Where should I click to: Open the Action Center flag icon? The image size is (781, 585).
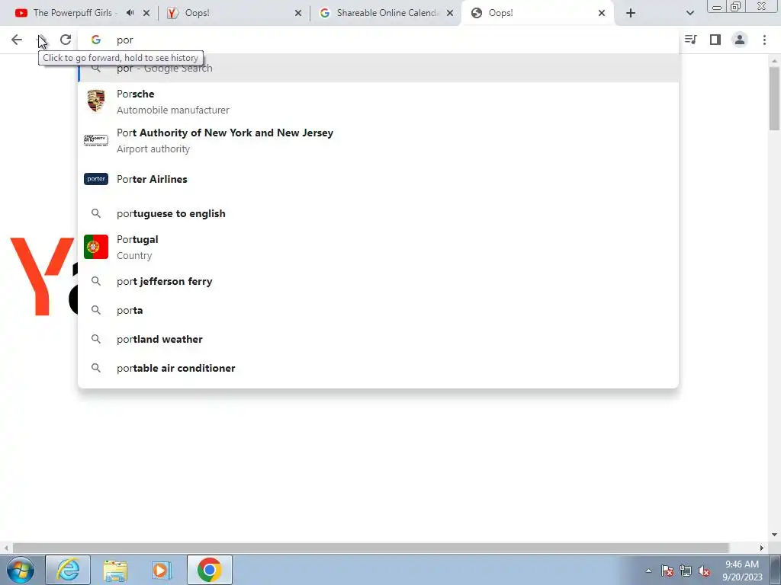667,571
